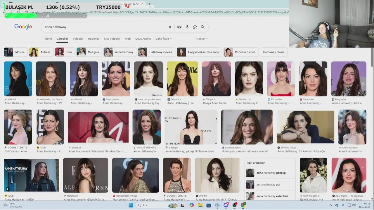The width and height of the screenshot is (374, 210).
Task: Click inside the anna hathaway search field
Action: tap(105, 27)
